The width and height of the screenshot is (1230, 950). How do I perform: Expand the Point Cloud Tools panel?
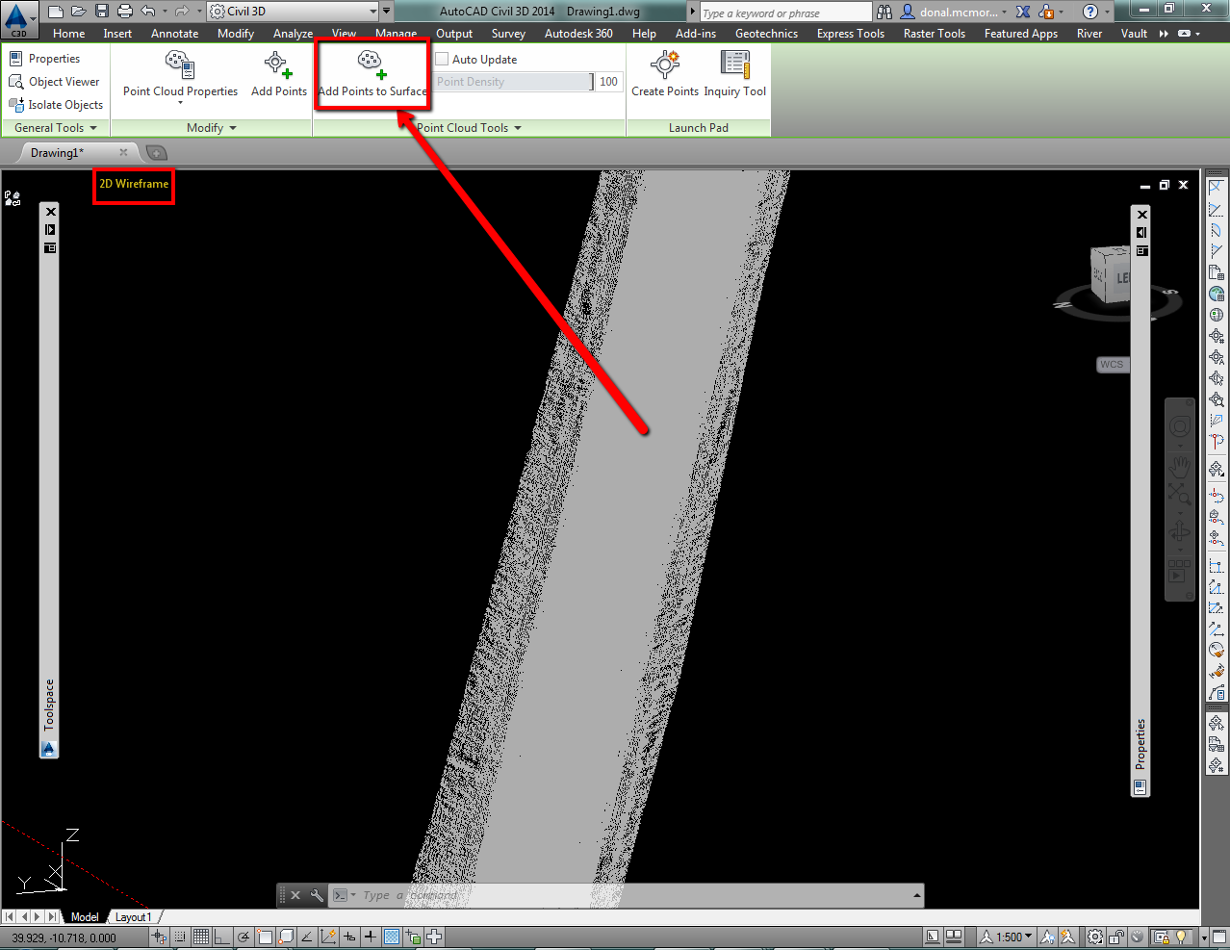pyautogui.click(x=470, y=128)
